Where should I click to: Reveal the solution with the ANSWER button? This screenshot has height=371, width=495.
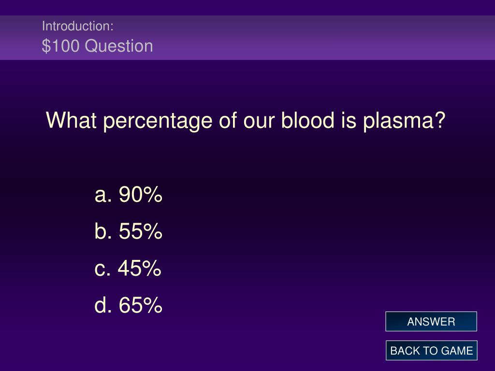pos(431,321)
